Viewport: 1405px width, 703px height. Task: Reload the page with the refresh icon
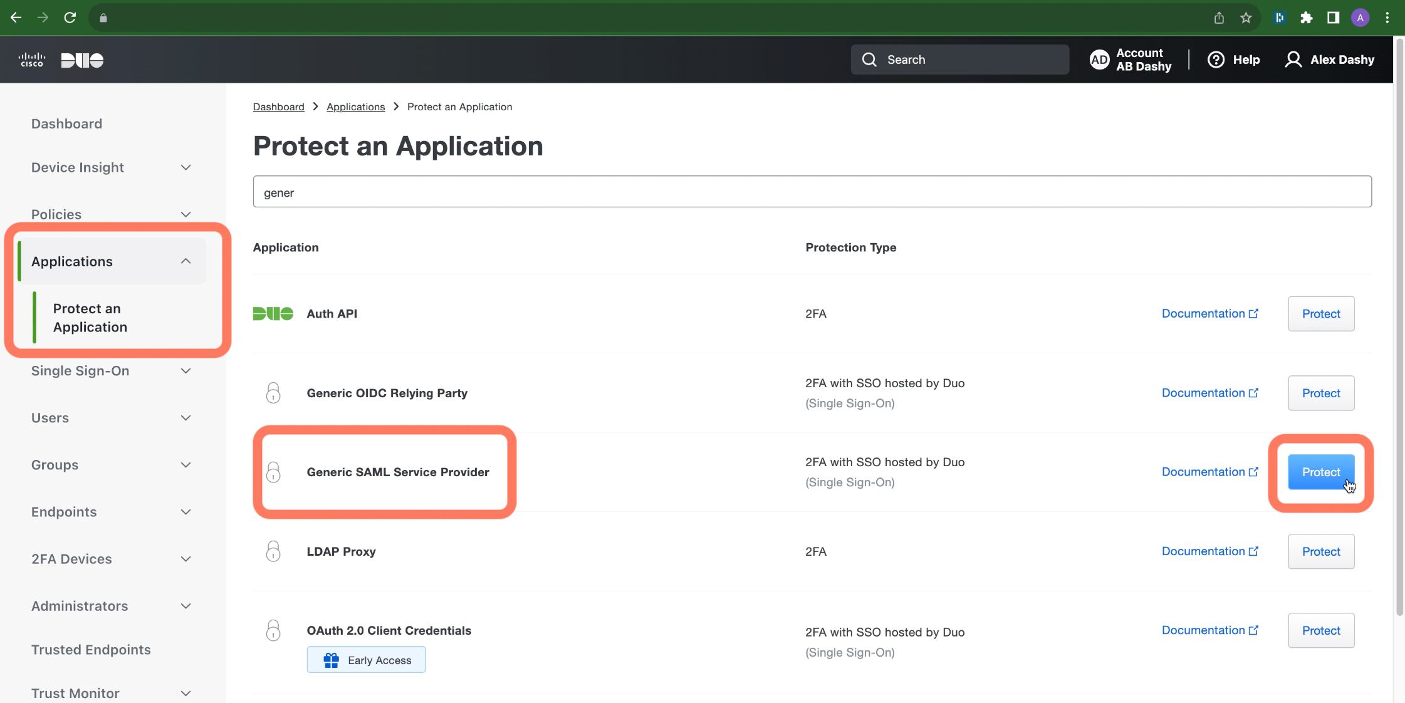pyautogui.click(x=70, y=18)
